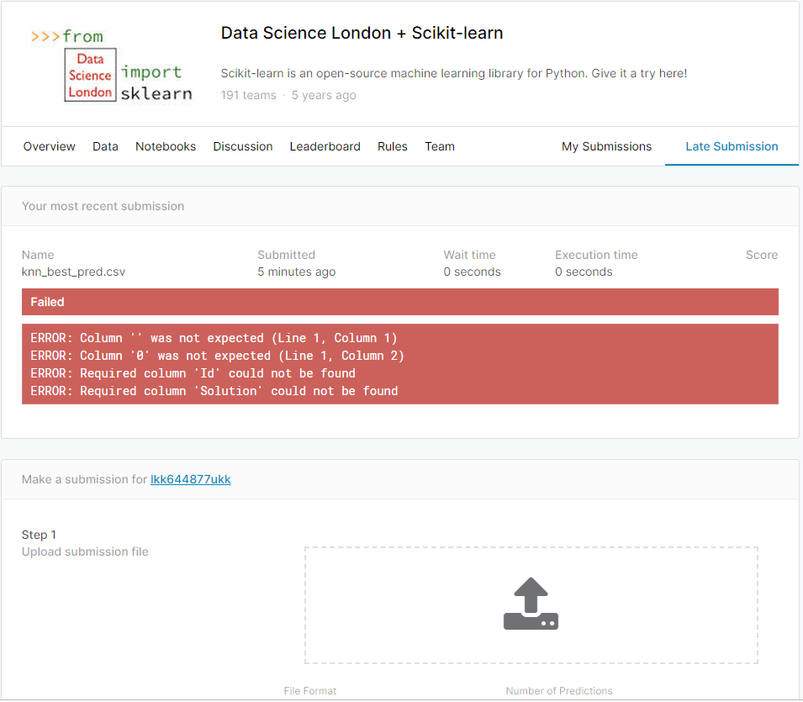803x702 pixels.
Task: Click the knn_best_pred.csv submission name
Action: 73,272
